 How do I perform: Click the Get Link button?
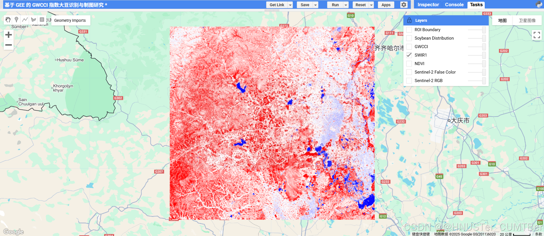tap(277, 5)
